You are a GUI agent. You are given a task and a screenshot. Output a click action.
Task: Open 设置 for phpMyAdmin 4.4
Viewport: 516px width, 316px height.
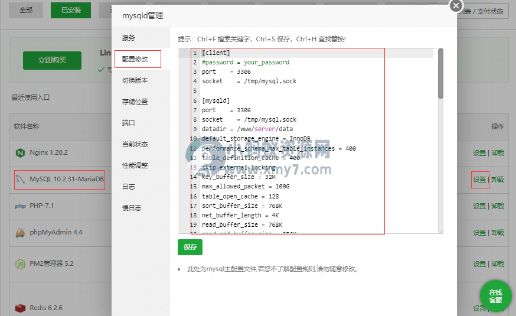(479, 233)
